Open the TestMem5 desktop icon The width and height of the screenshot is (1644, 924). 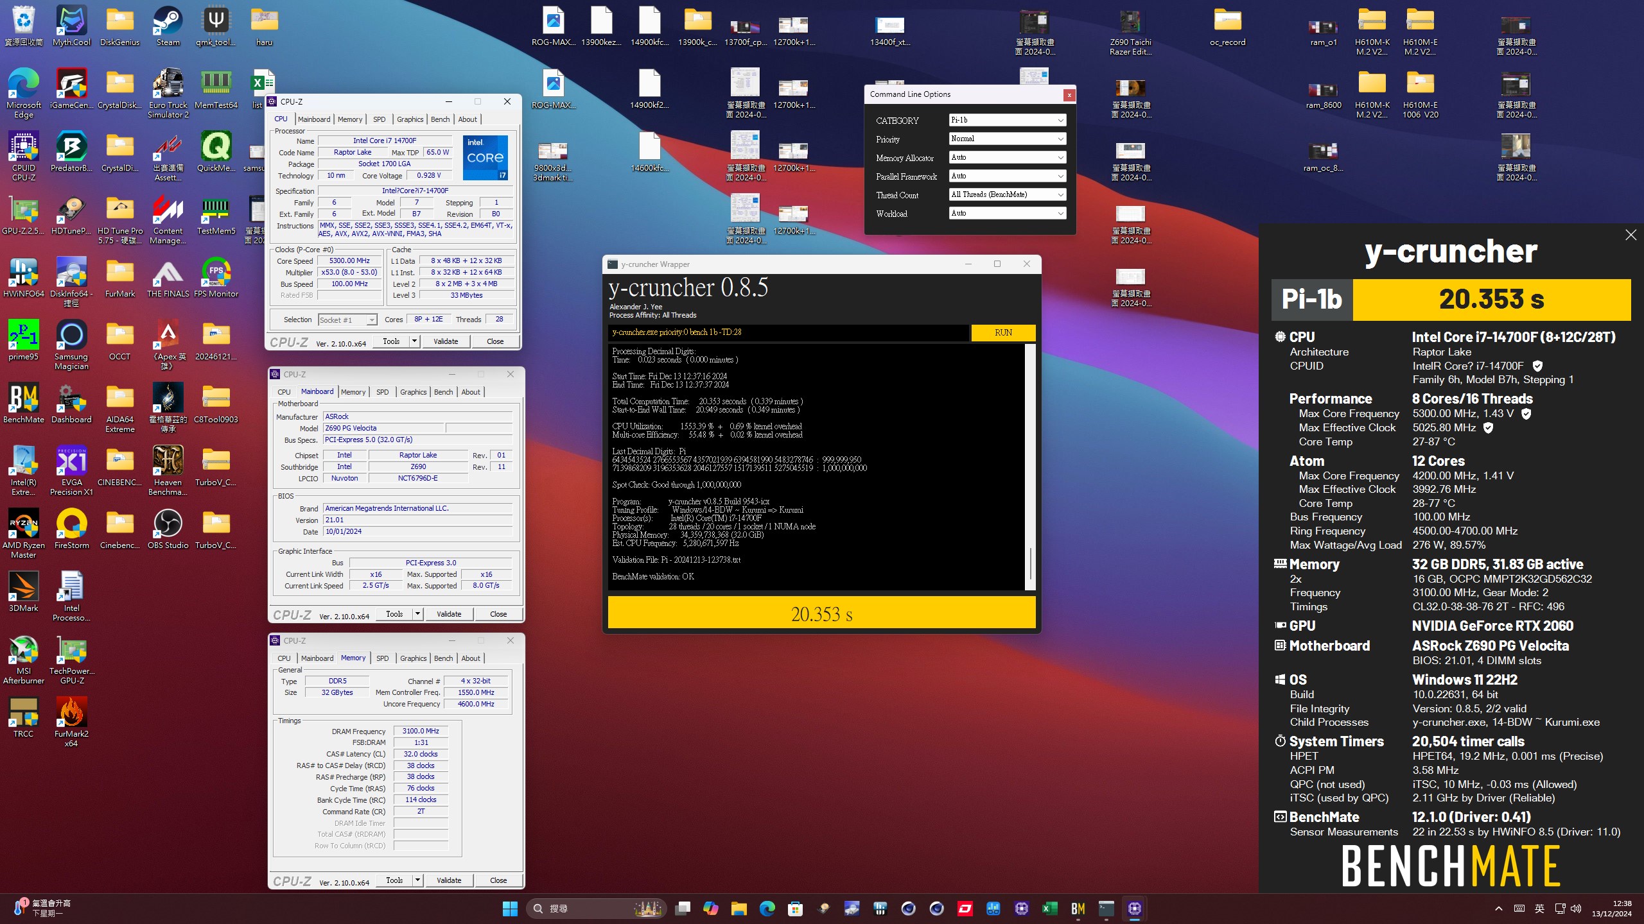216,214
